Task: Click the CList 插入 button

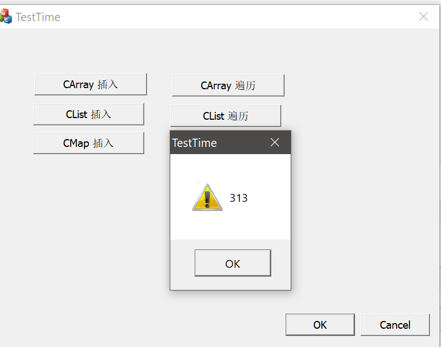Action: (x=89, y=114)
